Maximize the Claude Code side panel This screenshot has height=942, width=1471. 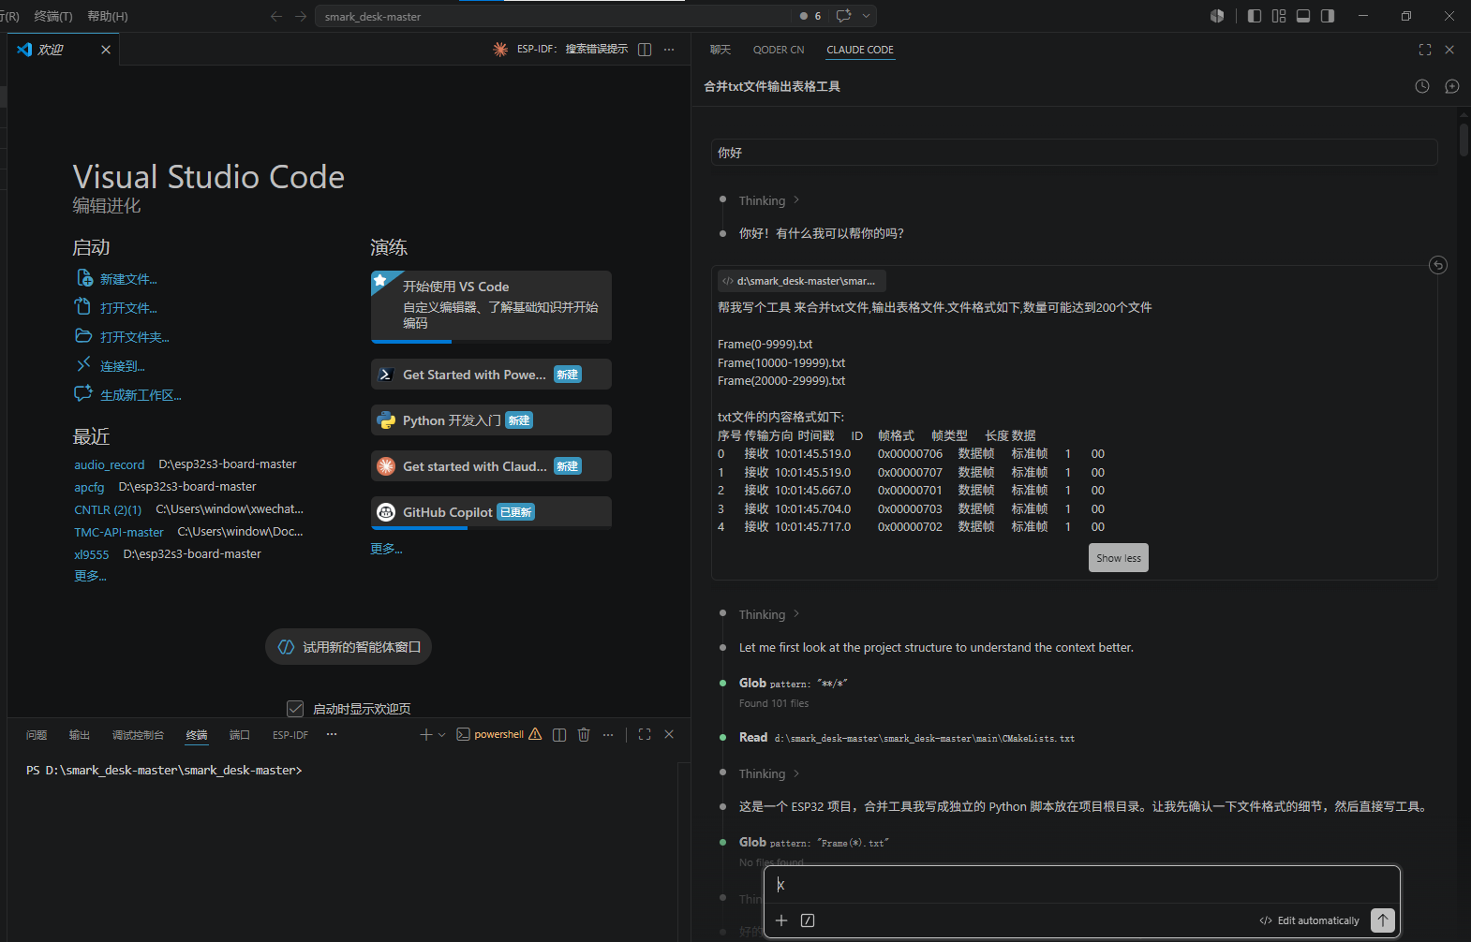click(1425, 50)
